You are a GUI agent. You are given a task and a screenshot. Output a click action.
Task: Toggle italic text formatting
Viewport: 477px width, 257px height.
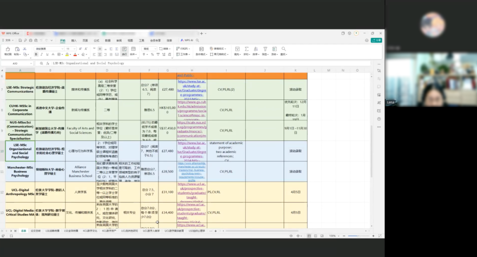(41, 54)
